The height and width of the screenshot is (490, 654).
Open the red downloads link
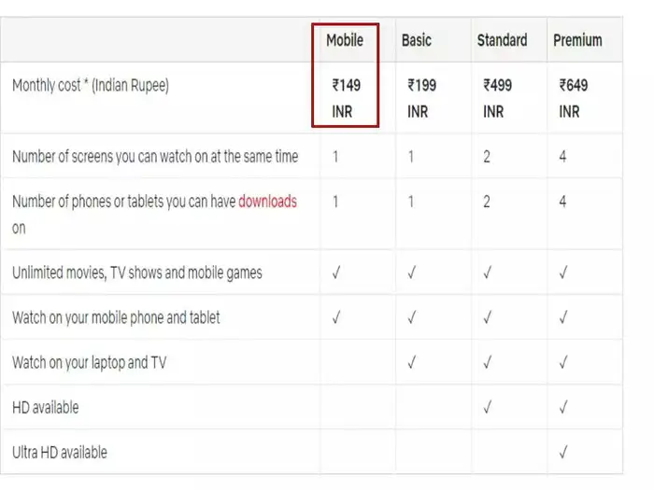(x=267, y=202)
